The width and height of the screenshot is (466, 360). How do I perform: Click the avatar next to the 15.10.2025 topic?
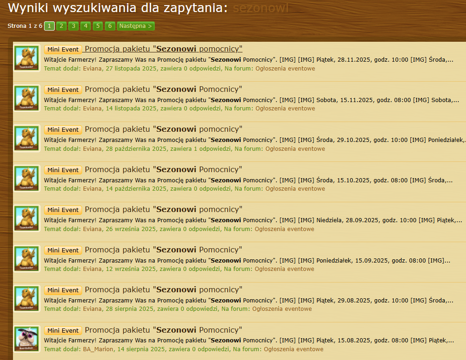(26, 179)
